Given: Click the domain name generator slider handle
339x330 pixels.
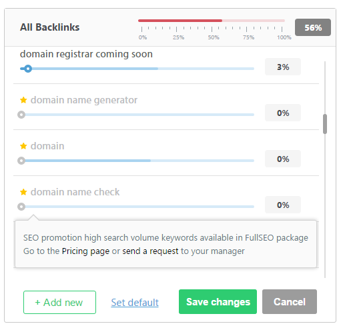Looking at the screenshot, I should click(21, 115).
